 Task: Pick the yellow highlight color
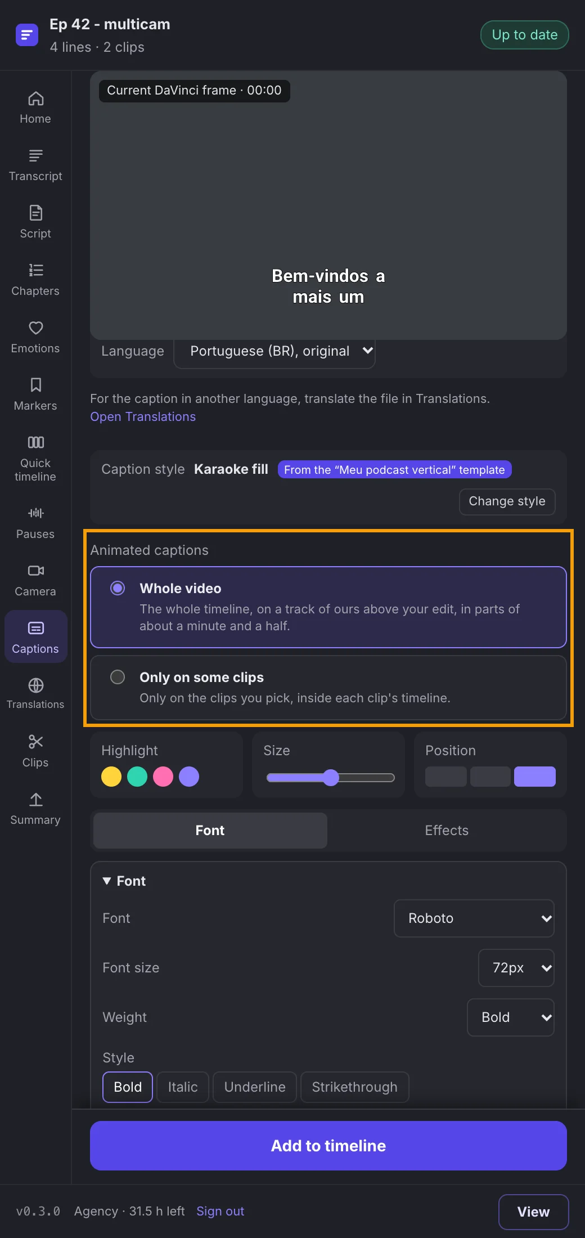click(x=111, y=777)
